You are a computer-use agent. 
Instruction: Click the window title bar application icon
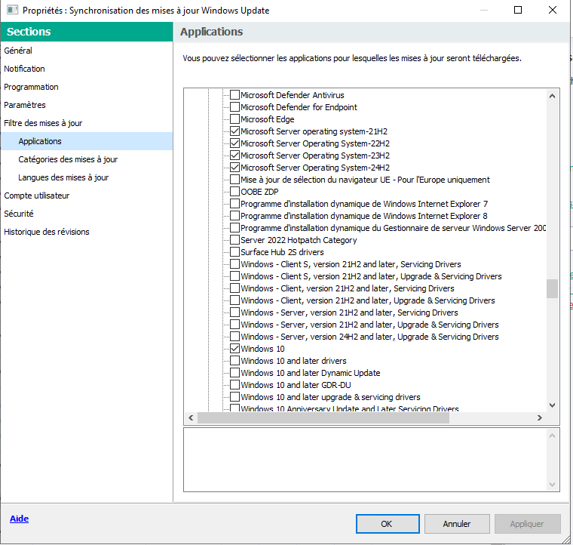[12, 11]
